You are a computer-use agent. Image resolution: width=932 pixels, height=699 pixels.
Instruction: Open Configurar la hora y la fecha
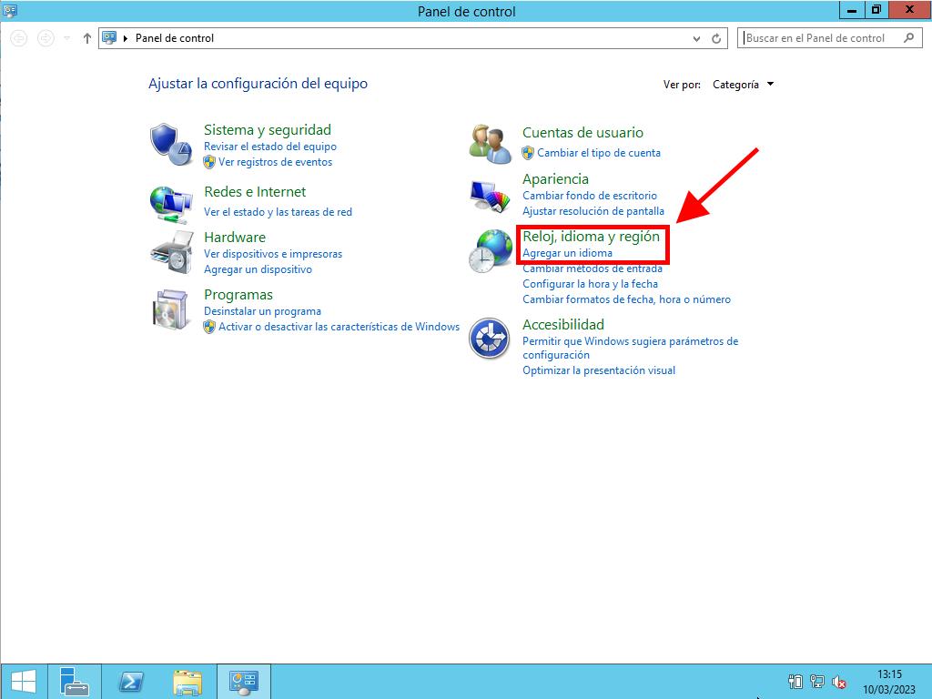pos(590,284)
